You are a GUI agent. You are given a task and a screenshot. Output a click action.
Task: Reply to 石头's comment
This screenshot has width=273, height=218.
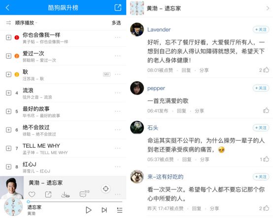click(187, 159)
